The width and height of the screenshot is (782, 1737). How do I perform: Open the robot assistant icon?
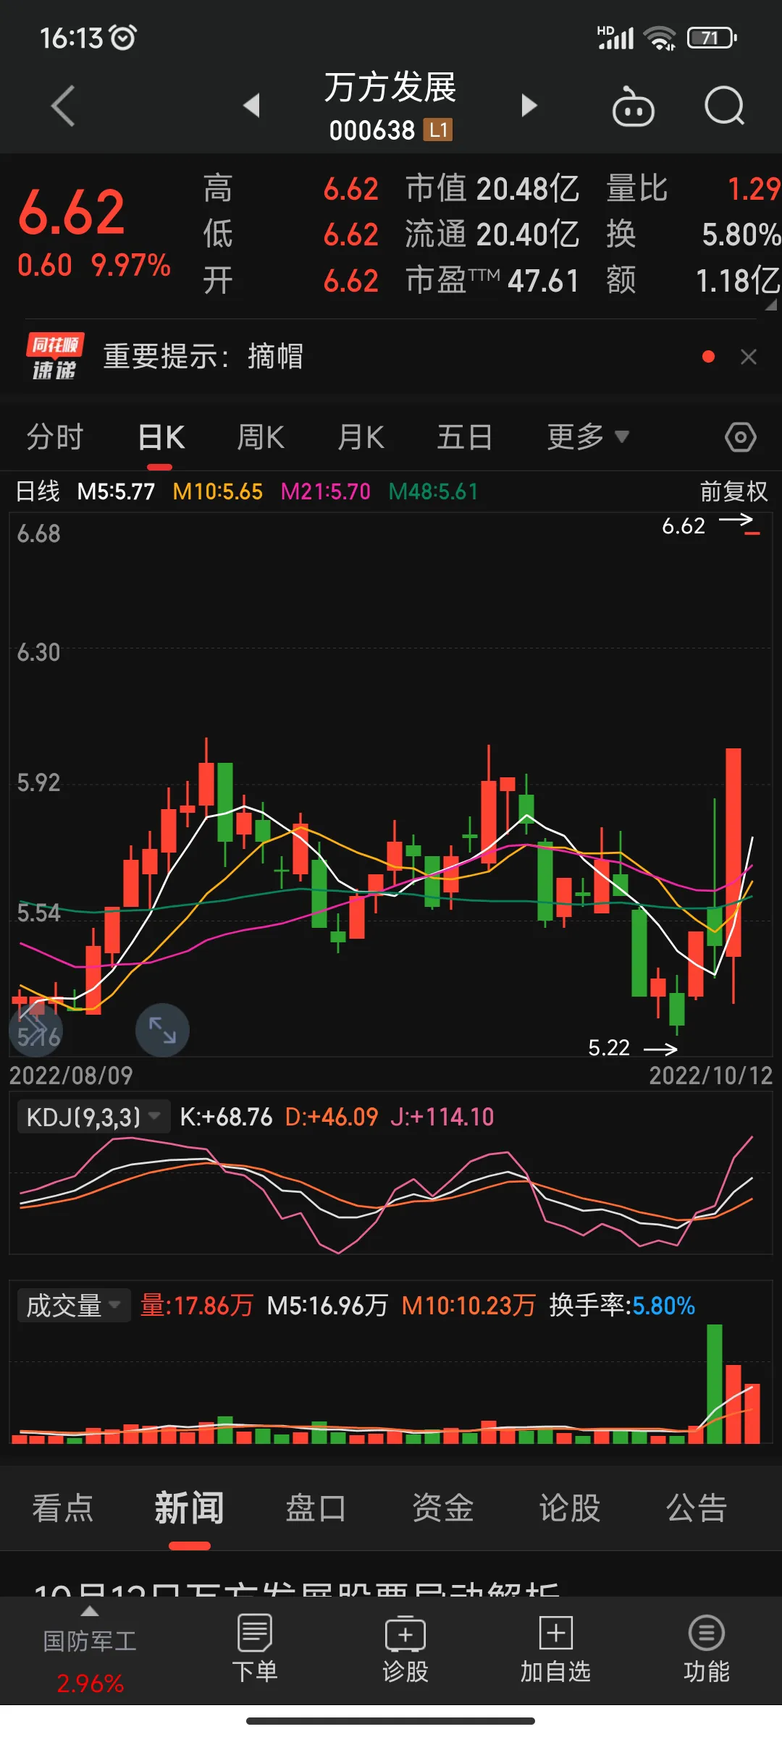[x=634, y=106]
